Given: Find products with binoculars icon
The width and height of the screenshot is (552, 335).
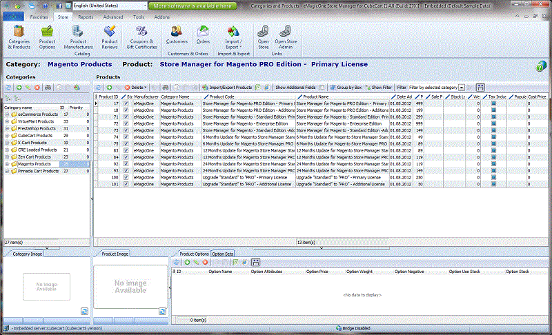Looking at the screenshot, I should point(165,88).
